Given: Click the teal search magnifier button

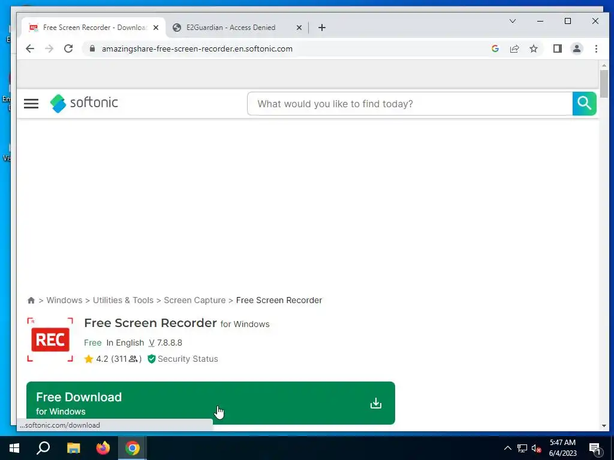Looking at the screenshot, I should tap(584, 104).
